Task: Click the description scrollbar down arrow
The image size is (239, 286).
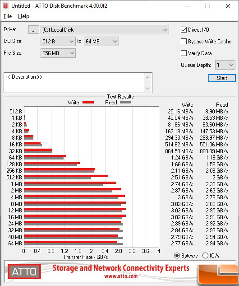Action: click(x=147, y=89)
